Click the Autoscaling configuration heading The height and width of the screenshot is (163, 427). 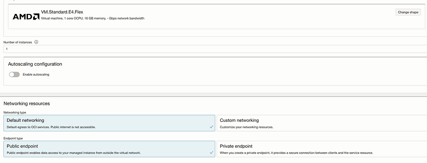tap(35, 64)
